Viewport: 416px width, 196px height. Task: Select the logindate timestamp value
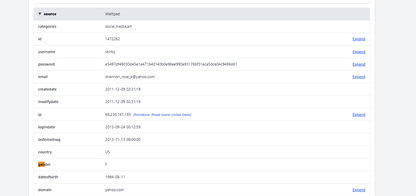click(122, 127)
